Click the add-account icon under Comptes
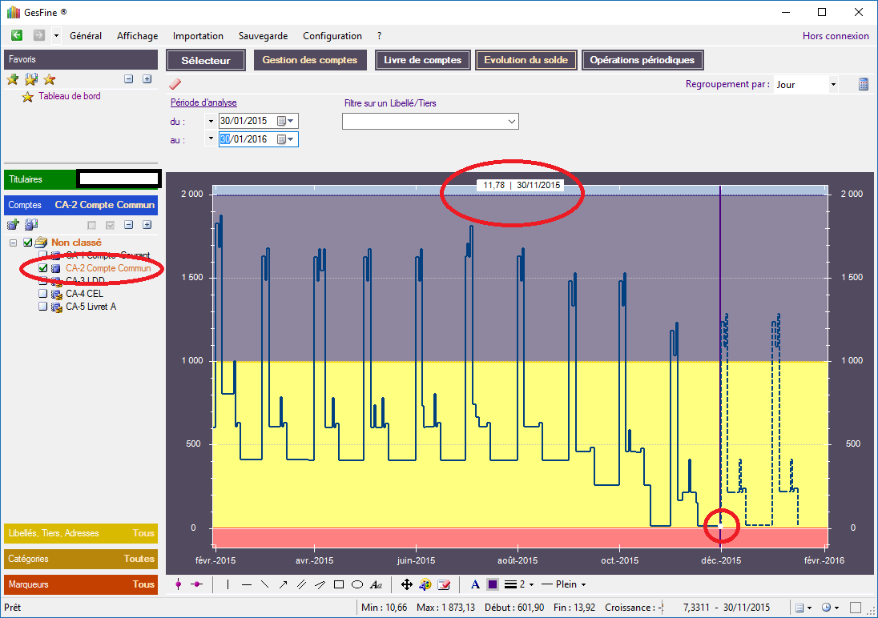This screenshot has width=878, height=618. click(x=13, y=226)
